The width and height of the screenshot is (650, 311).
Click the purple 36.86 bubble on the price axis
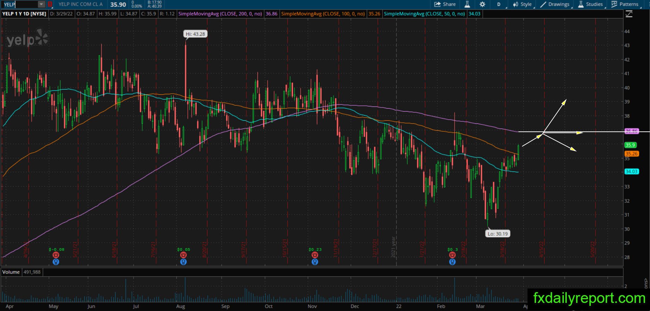tap(632, 131)
